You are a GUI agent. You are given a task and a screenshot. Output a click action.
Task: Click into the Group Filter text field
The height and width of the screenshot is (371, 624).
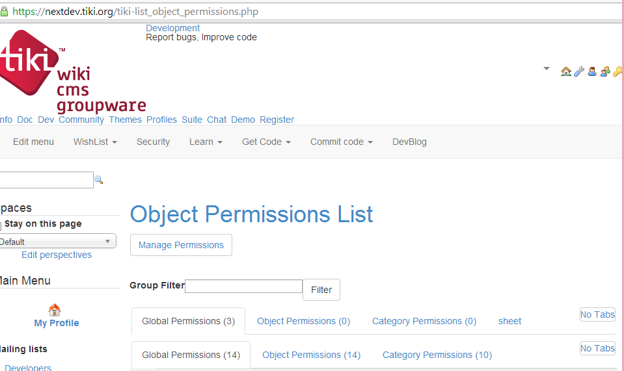[244, 286]
